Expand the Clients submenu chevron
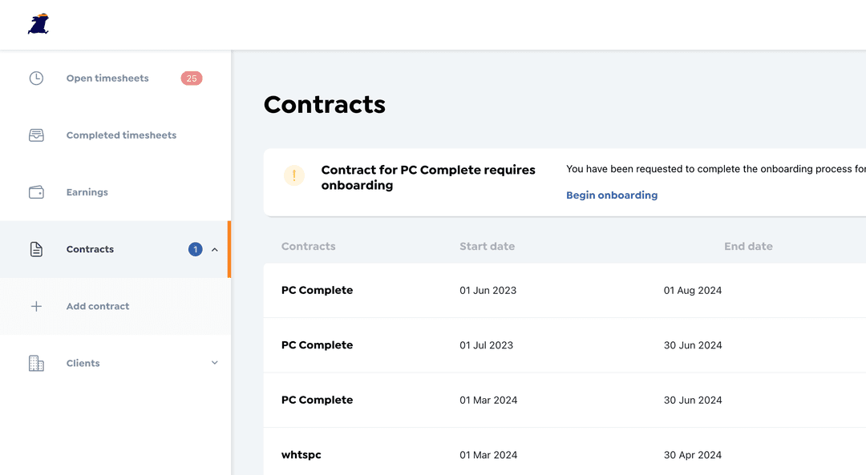 215,362
